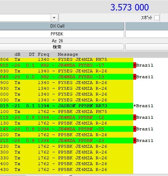
Task: Select row 900 PY5EG JE4MZA R-26
Action: pos(67,83)
